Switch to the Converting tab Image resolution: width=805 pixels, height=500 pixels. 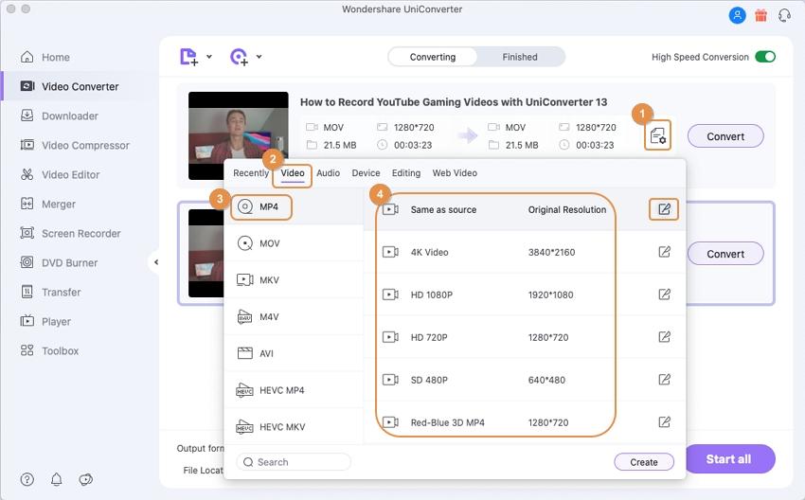click(x=432, y=57)
